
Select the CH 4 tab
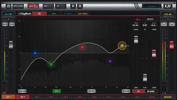(x=66, y=97)
